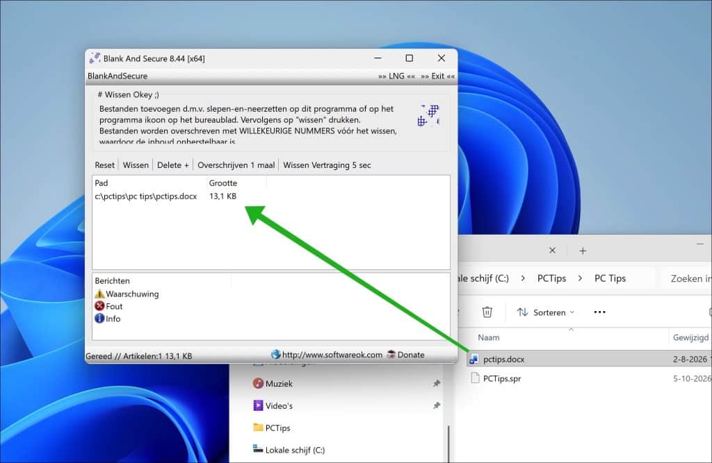Select the c:\pctips\pc tips\pctips.docx list row
The width and height of the screenshot is (712, 463).
[270, 196]
